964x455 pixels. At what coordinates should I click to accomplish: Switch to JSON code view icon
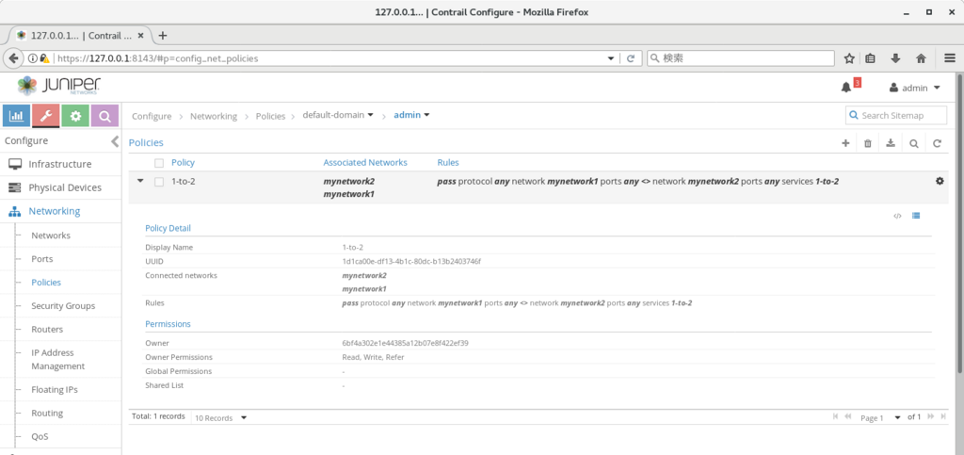[897, 216]
